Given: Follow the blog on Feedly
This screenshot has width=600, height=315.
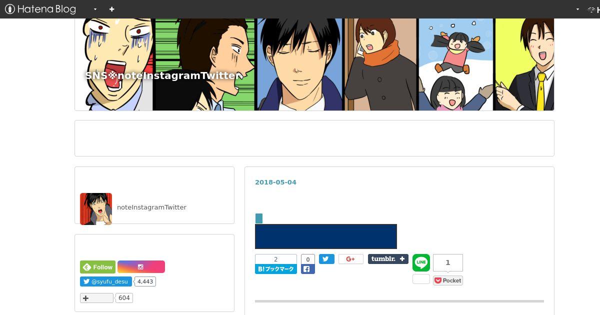Looking at the screenshot, I should tap(97, 267).
